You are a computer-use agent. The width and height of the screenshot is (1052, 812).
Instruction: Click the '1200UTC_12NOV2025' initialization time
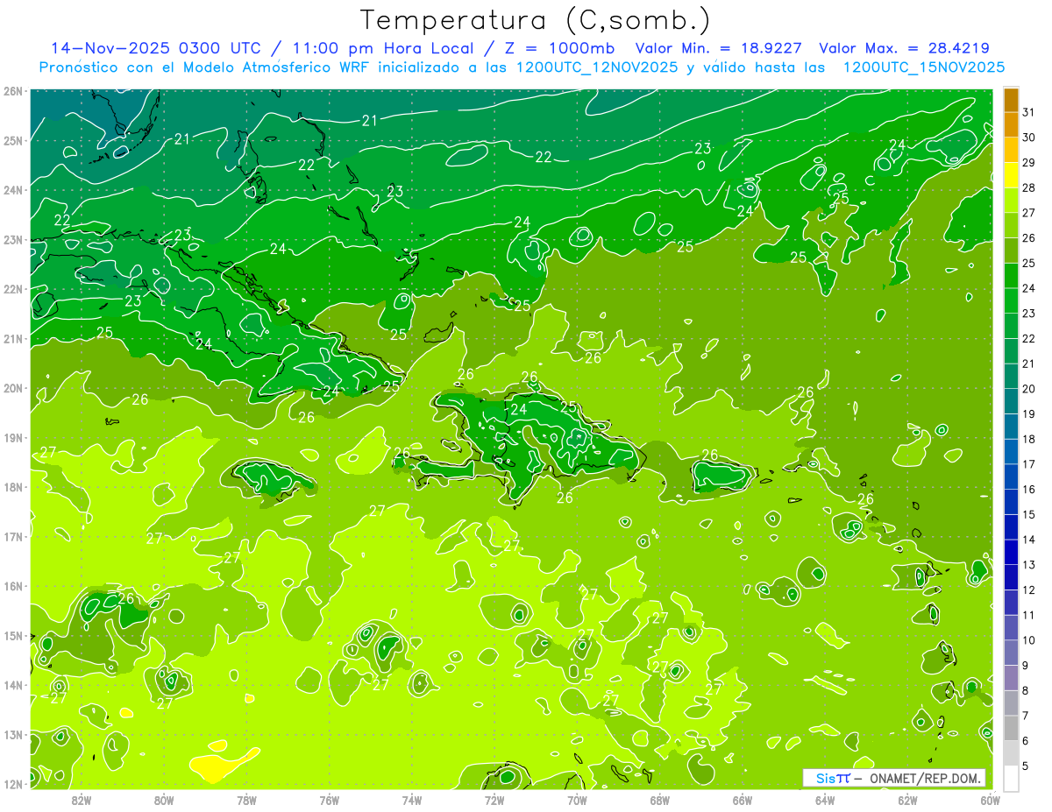pos(597,67)
